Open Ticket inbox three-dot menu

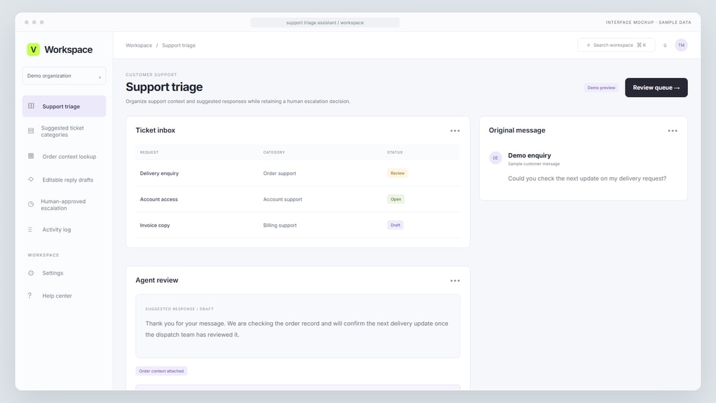click(455, 131)
